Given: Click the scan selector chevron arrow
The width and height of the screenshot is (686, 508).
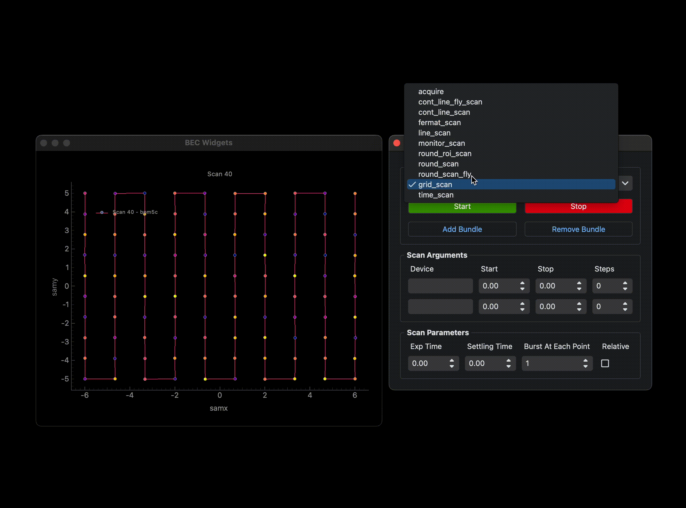Looking at the screenshot, I should click(x=625, y=184).
